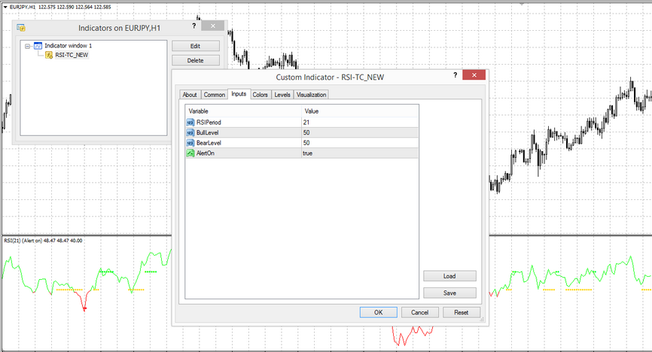Viewport: 652px width, 352px height.
Task: Click the BearLevel variable icon
Action: pos(190,143)
